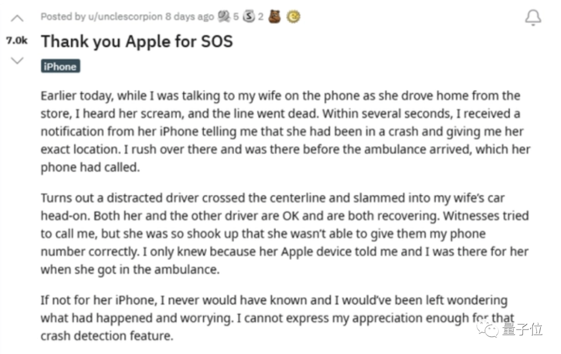The width and height of the screenshot is (561, 354).
Task: Click the brown bear award icon
Action: click(275, 17)
